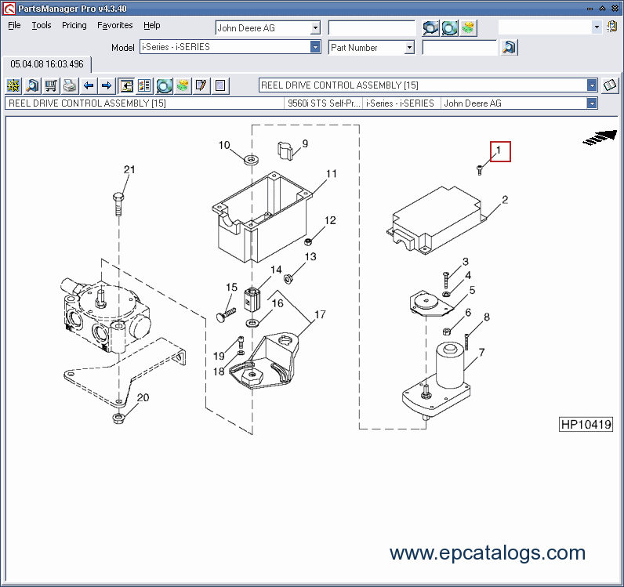Screen dimensions: 624x587
Task: Open the catalog book icon beside page dropdown
Action: [x=610, y=85]
